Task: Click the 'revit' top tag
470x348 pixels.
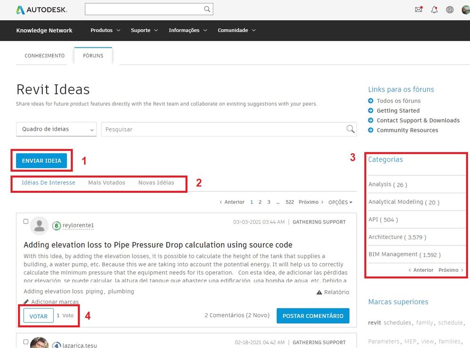Action: 374,323
